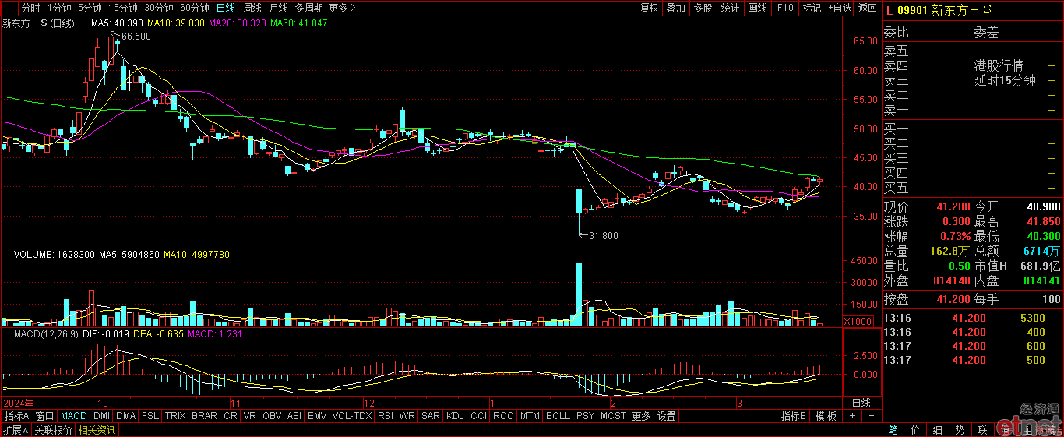Select the ASI indicator tab
The image size is (1064, 437).
coord(294,416)
